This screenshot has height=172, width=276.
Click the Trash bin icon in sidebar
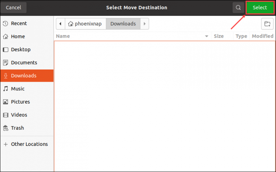pos(5,128)
